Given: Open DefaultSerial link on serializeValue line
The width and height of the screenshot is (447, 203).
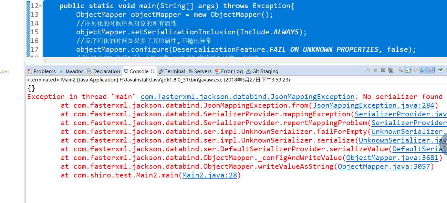Looking at the screenshot, I should point(420,149).
